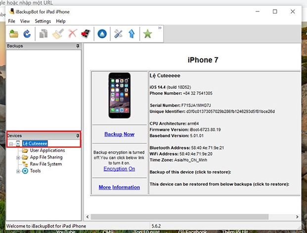Open the File menu

[11, 21]
